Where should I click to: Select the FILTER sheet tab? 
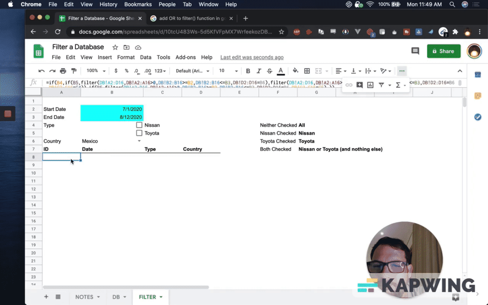151,297
